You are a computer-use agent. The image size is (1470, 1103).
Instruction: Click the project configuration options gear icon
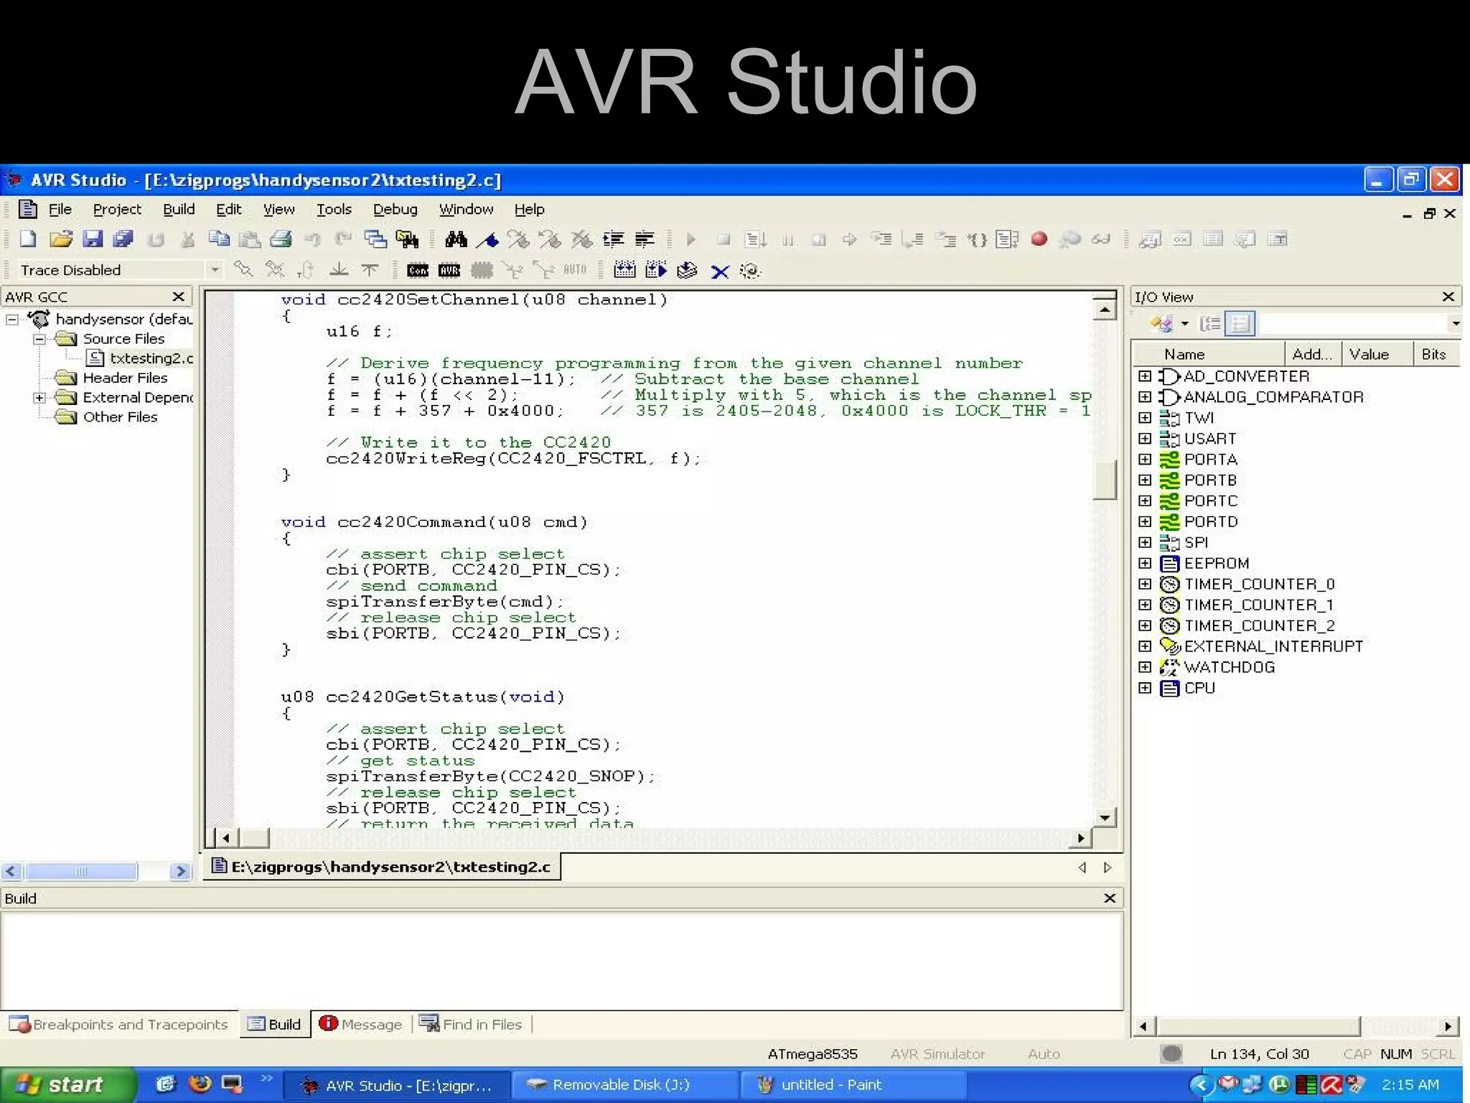(x=750, y=271)
